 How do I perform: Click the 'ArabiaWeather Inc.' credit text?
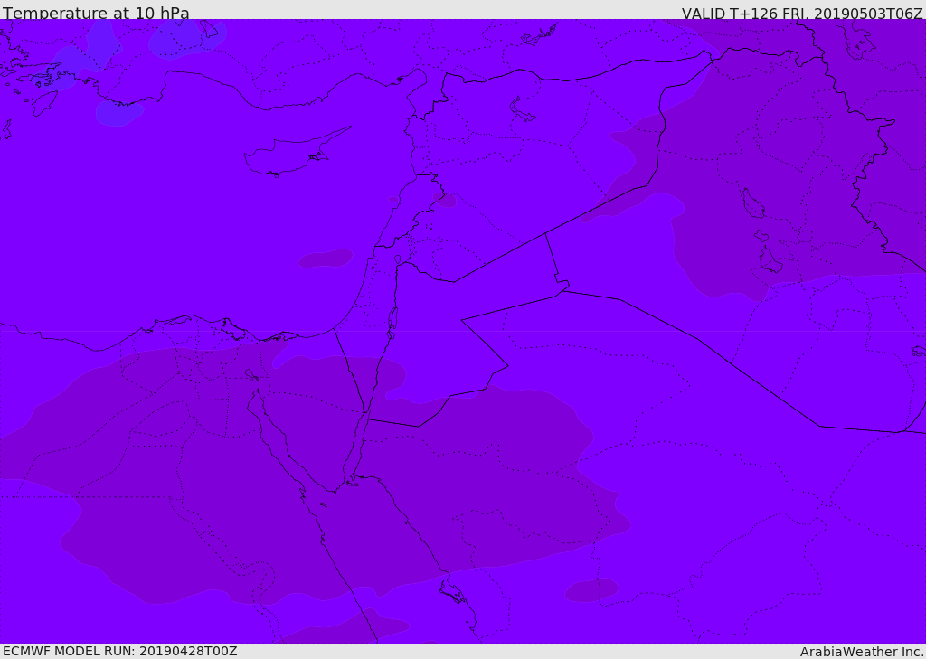(862, 652)
